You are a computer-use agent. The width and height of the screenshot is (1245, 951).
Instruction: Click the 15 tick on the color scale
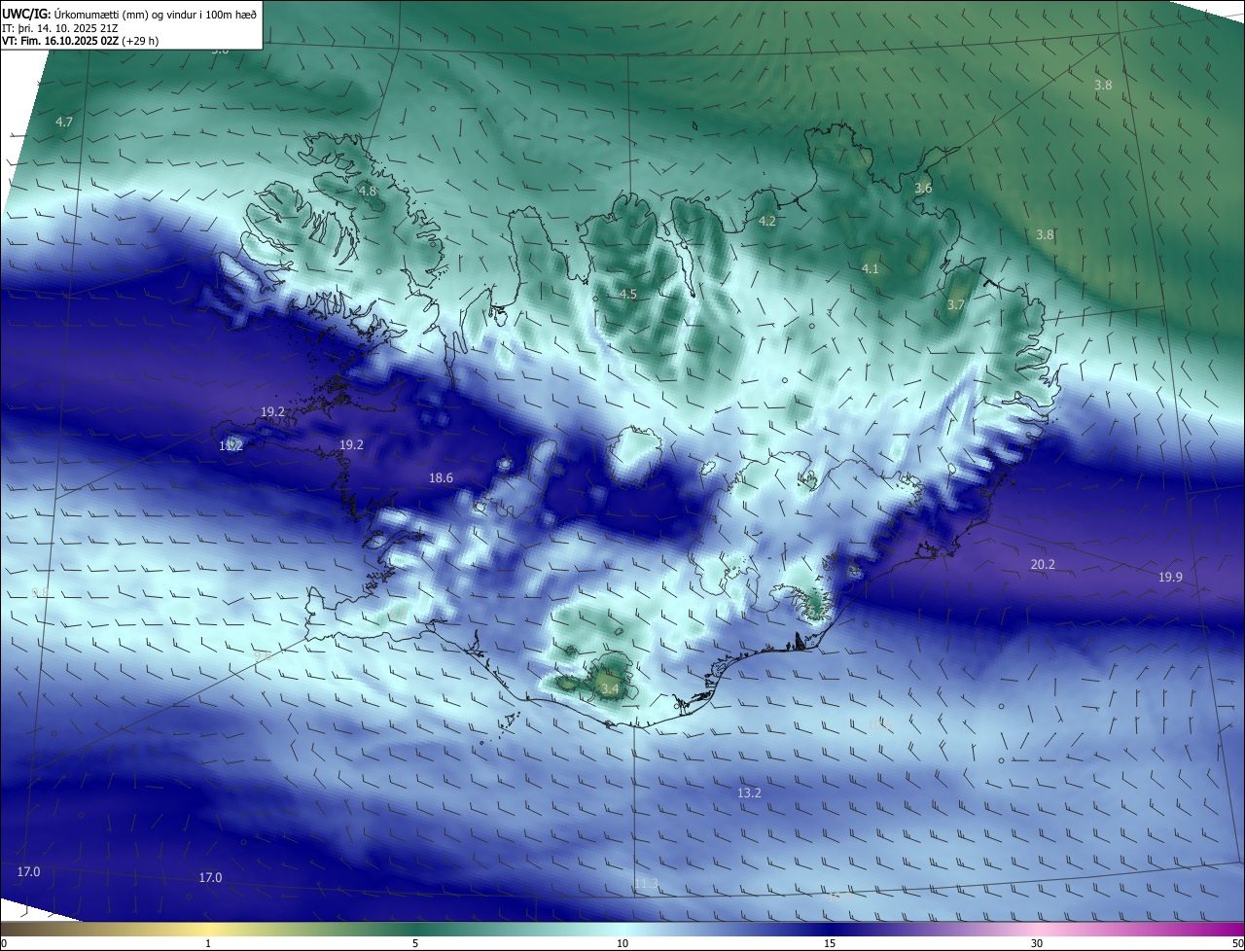pos(830,943)
